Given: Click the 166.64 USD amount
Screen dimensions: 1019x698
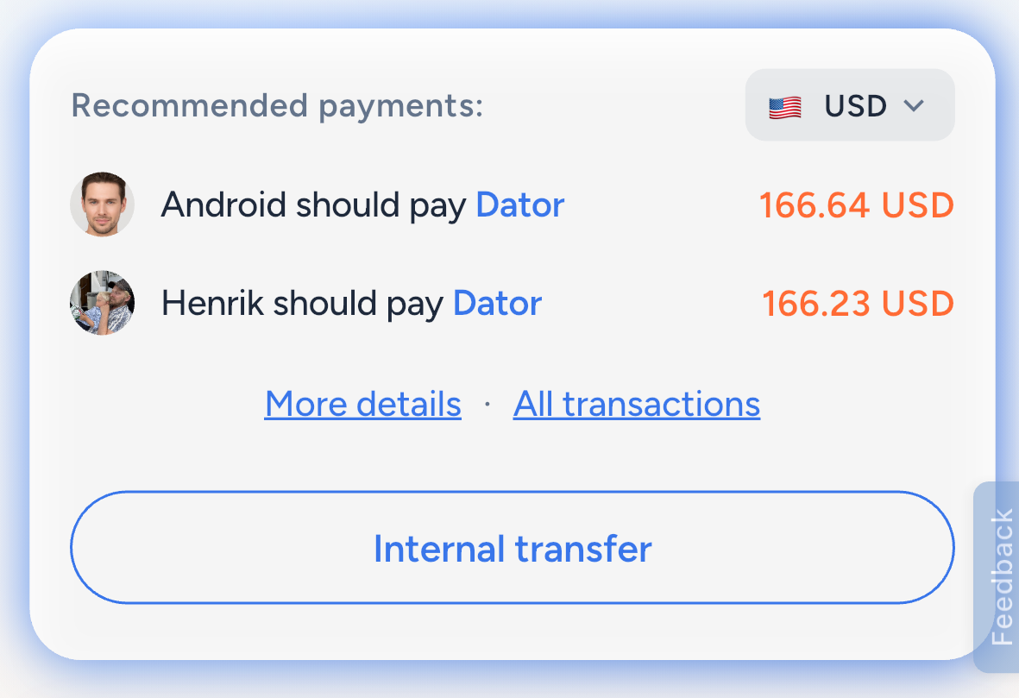Looking at the screenshot, I should (856, 205).
